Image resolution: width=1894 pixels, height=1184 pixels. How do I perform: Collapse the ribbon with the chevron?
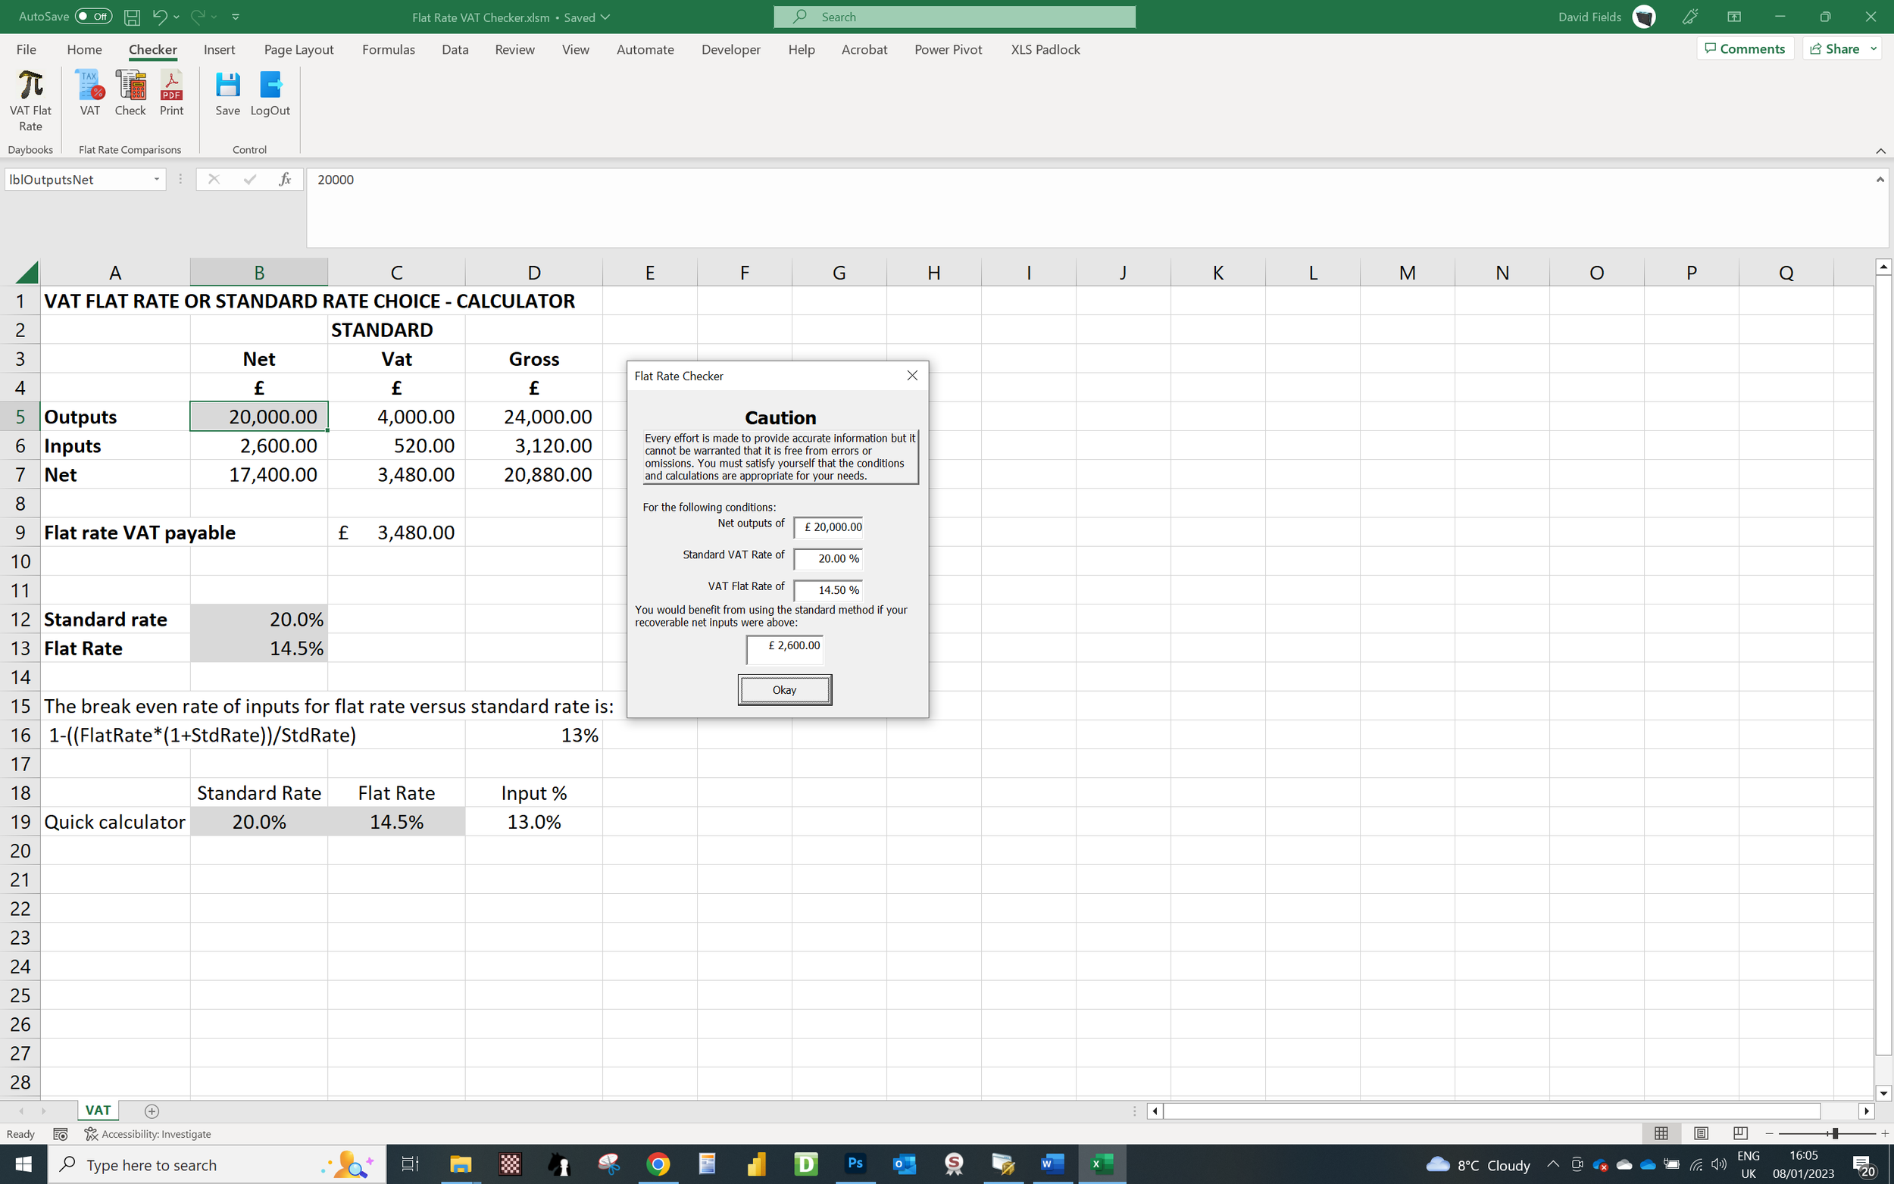[x=1880, y=152]
